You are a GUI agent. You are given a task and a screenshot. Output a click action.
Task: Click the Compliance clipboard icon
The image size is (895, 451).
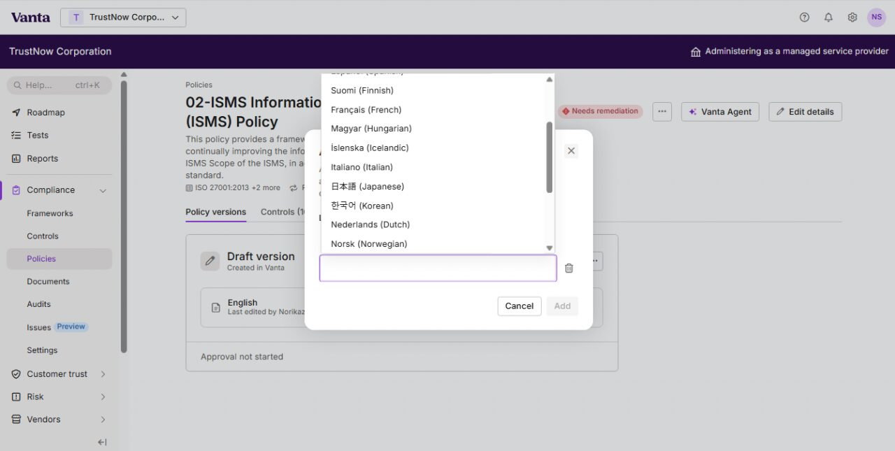(x=16, y=190)
